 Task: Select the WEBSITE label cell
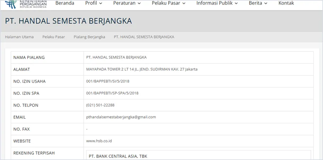click(47, 141)
